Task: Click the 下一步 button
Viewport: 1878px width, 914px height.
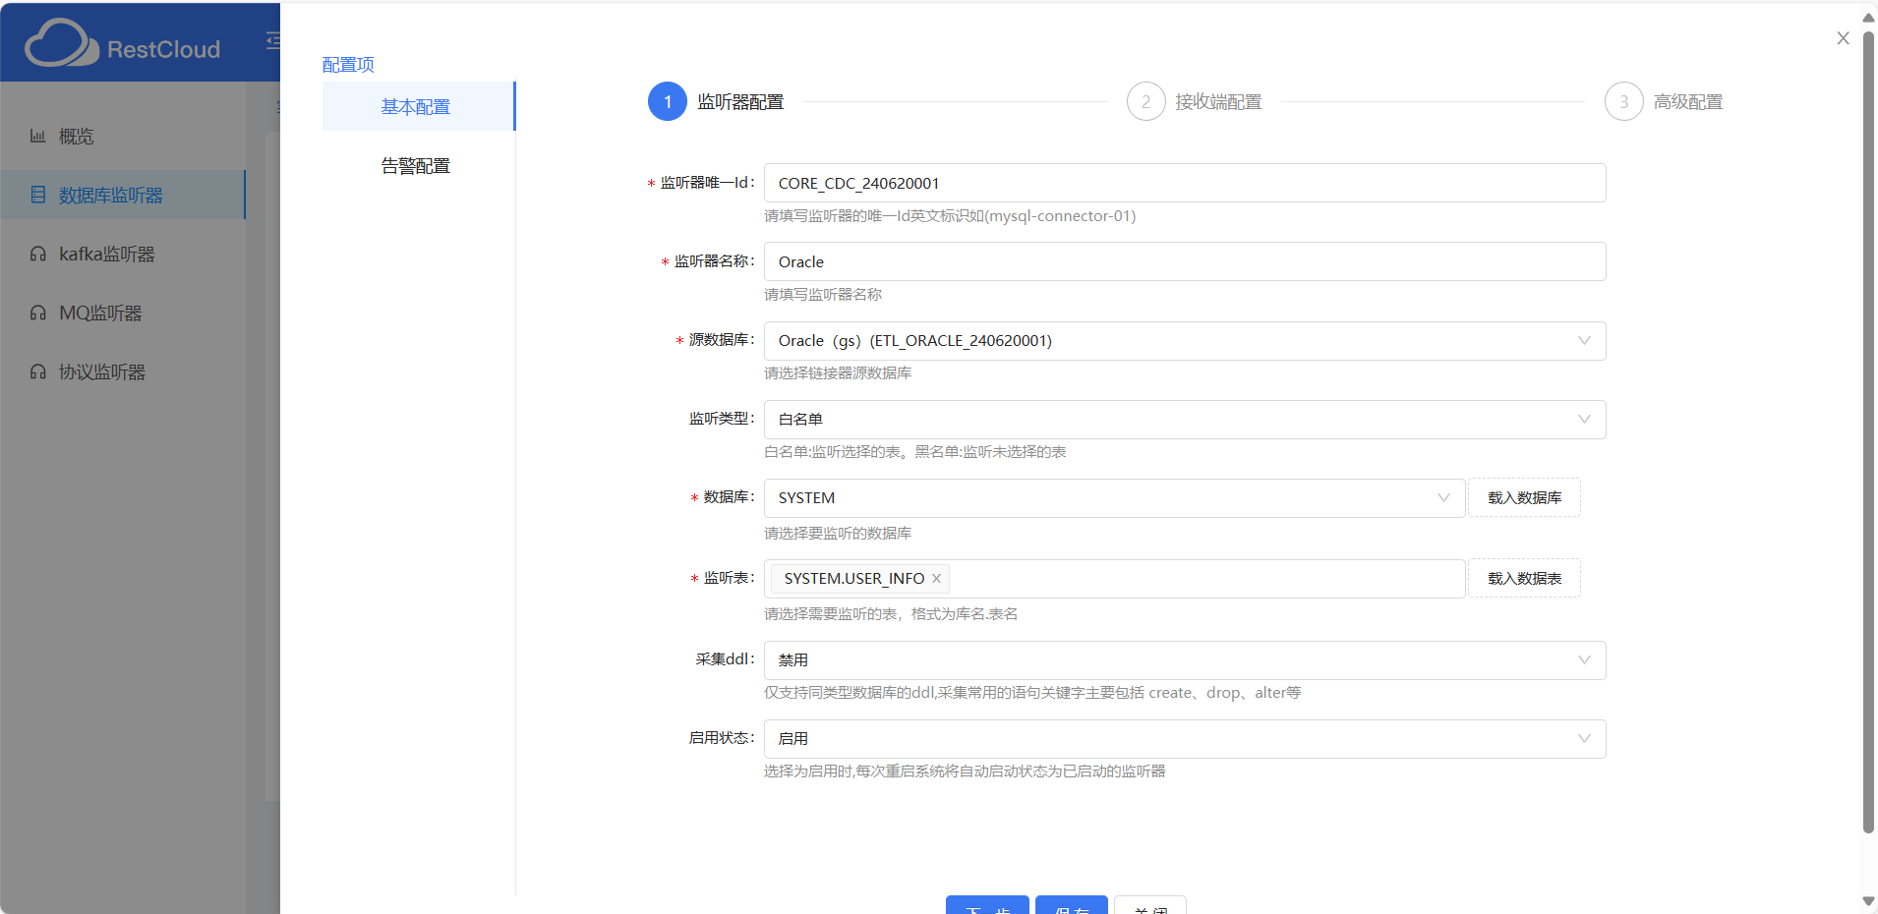Action: pyautogui.click(x=987, y=905)
